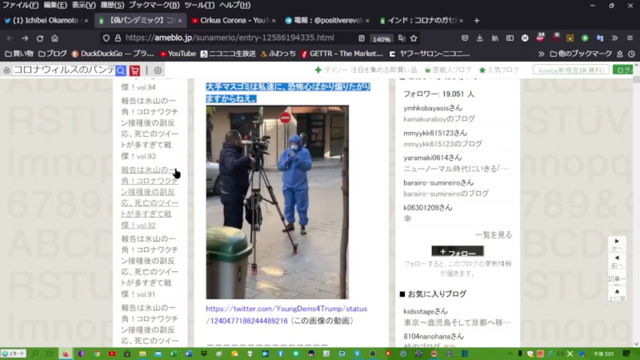The image size is (640, 360).
Task: Click the ＋フォロー follow button
Action: [457, 251]
